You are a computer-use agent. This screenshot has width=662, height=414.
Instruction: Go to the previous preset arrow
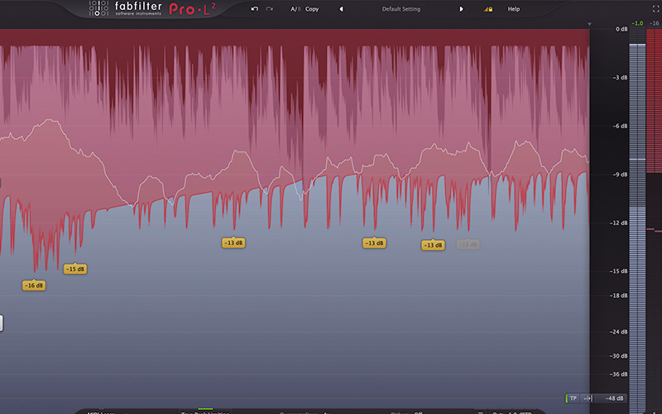coord(341,9)
